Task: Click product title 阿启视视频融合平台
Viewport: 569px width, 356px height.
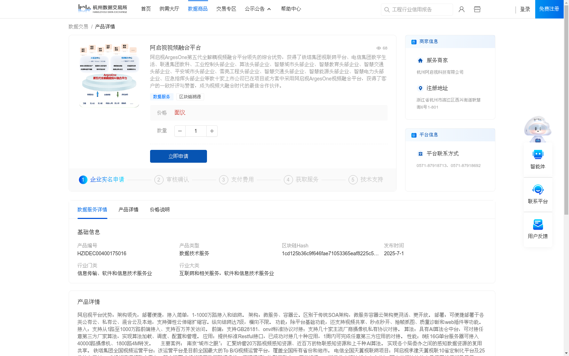Action: coord(175,48)
